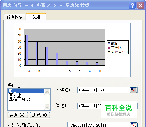Image resolution: width=146 pixels, height=127 pixels.
Task: Click the 60 value on the Y axis
Action: (19, 29)
